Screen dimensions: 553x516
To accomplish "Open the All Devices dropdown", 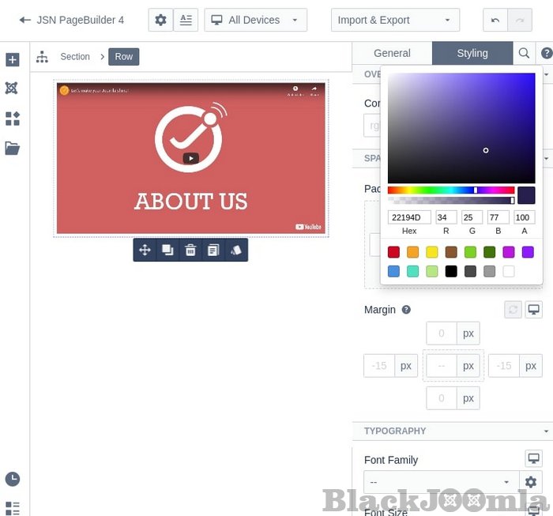I will coord(255,20).
